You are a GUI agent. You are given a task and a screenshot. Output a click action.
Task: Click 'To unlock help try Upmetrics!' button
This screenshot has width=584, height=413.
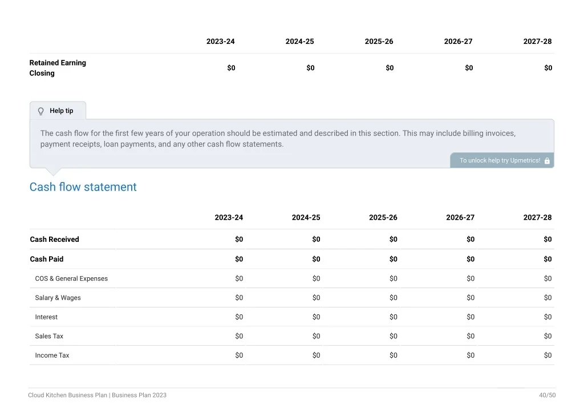pos(502,160)
